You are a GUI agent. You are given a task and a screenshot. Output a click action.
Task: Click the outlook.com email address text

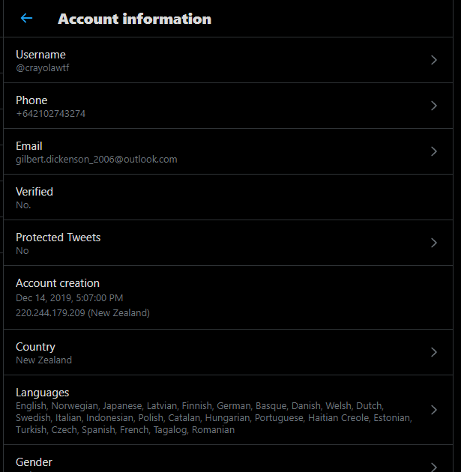pyautogui.click(x=97, y=160)
